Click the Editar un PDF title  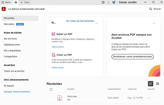[x=64, y=34]
